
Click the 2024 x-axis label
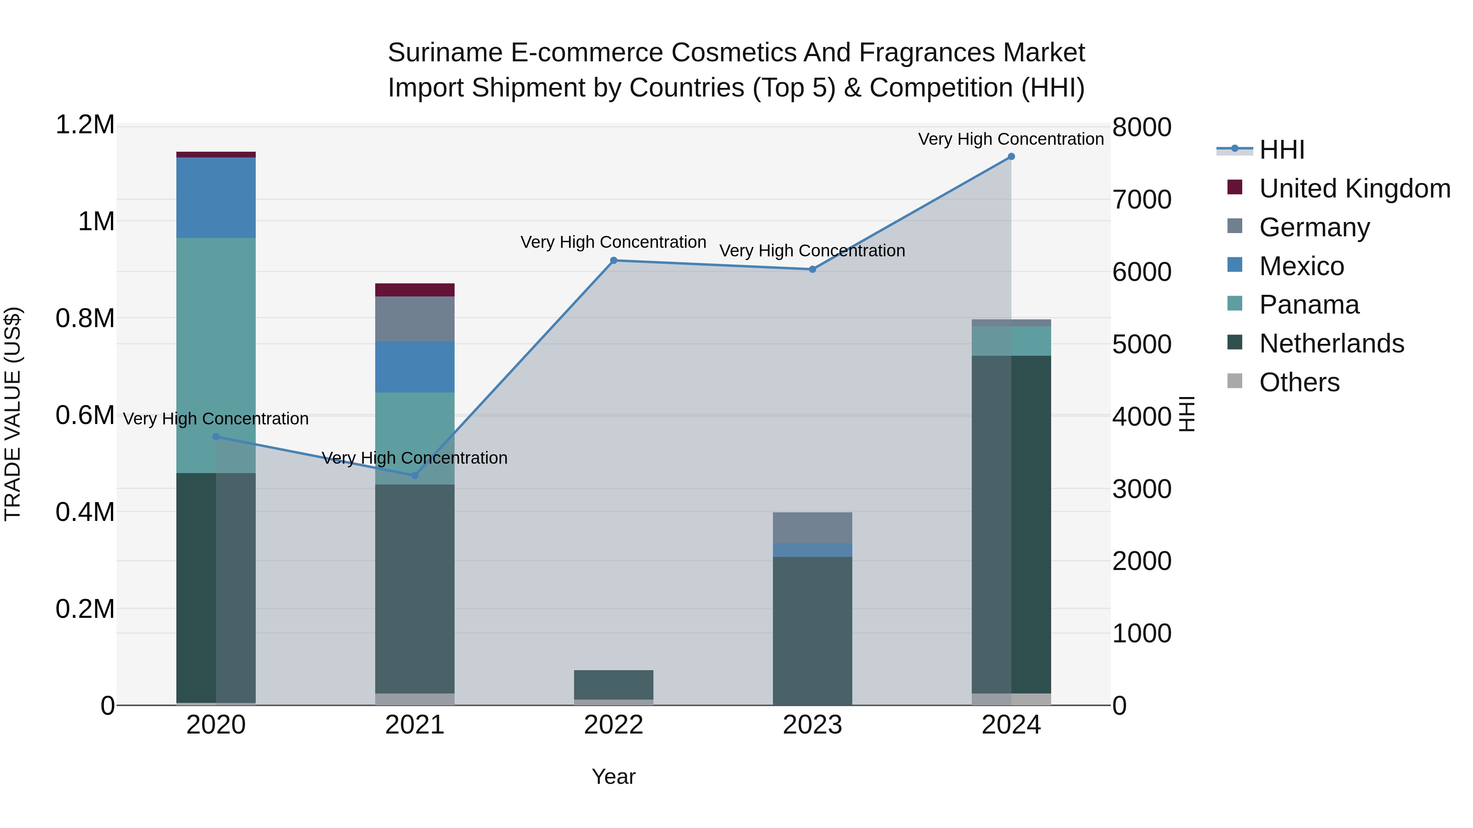[x=1011, y=725]
